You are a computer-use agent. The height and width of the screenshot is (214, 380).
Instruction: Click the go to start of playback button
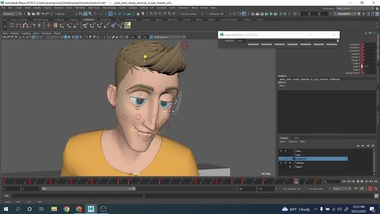(x=344, y=181)
